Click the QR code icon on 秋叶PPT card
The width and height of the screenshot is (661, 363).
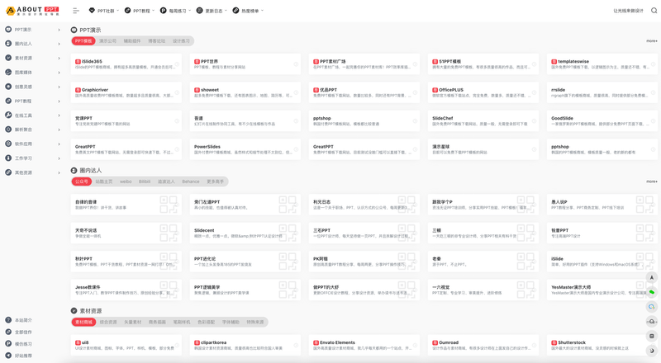click(169, 261)
